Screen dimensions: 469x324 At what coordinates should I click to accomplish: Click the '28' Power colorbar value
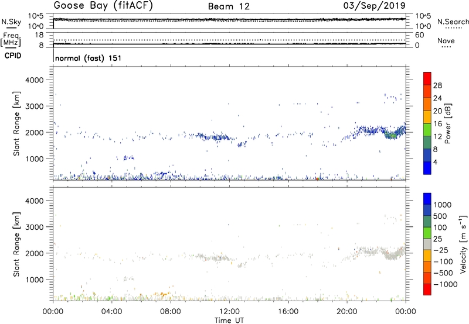coord(437,85)
